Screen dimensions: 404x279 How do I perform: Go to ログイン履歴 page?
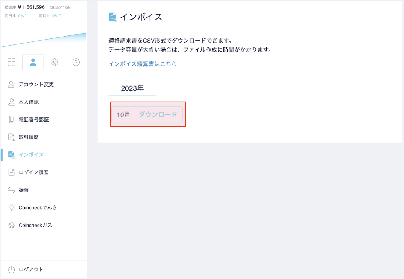point(33,172)
